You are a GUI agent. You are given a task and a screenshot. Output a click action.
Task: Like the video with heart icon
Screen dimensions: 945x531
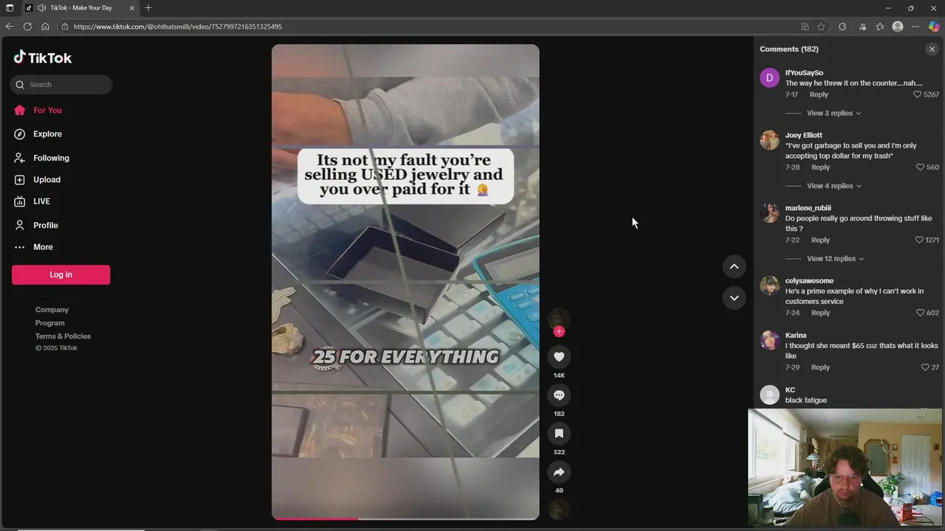click(x=559, y=357)
